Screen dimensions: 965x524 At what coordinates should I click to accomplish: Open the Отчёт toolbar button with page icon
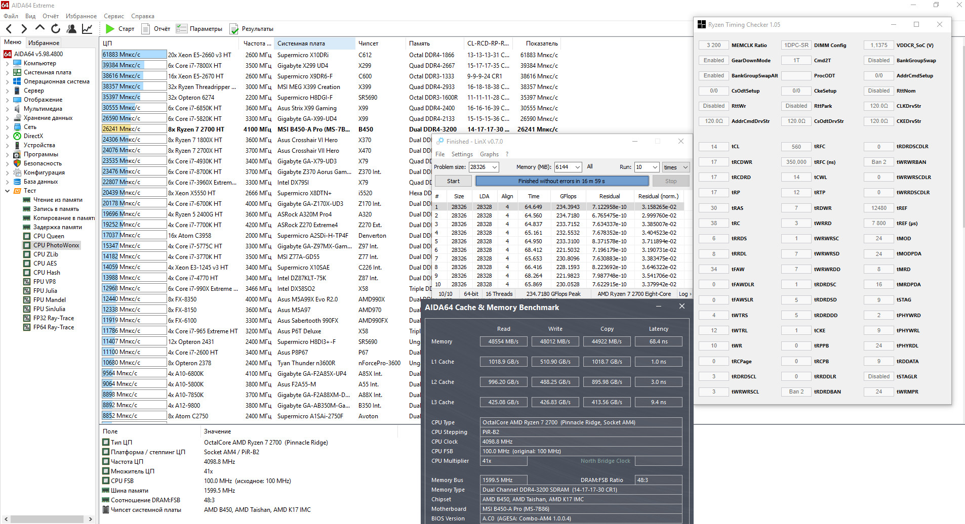pyautogui.click(x=156, y=29)
